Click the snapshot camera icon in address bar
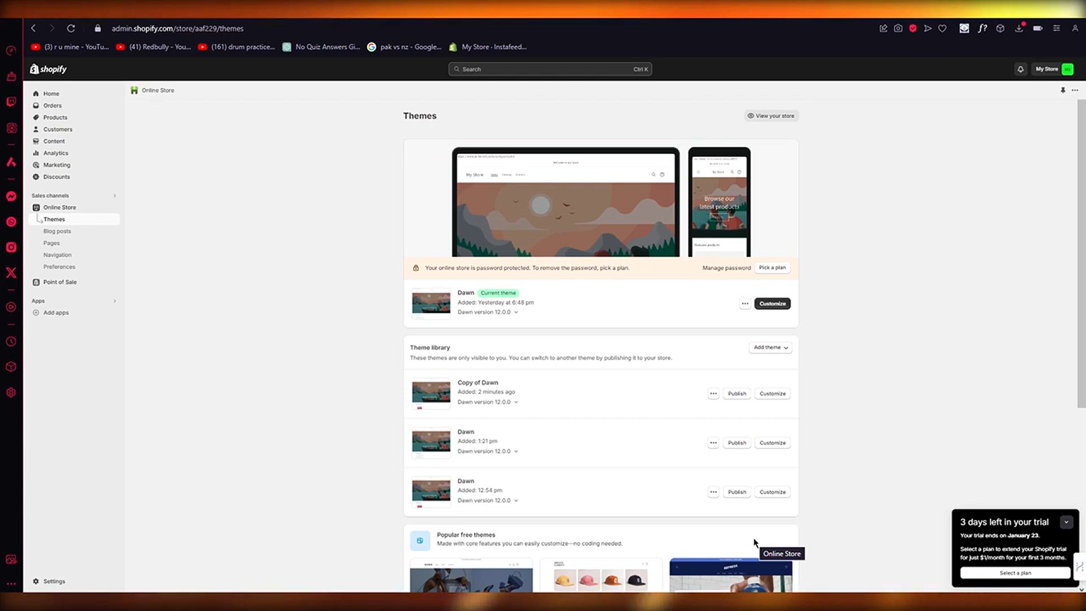 pos(898,28)
